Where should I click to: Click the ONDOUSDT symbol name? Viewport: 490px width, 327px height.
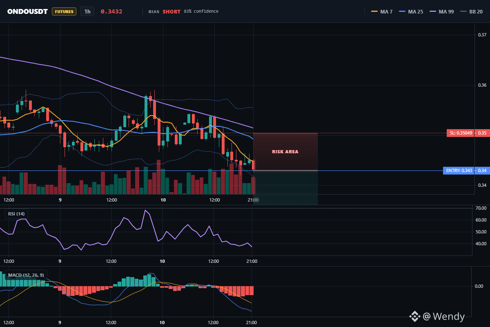[28, 11]
